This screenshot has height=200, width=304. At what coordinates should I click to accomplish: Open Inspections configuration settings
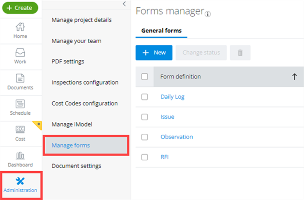85,82
